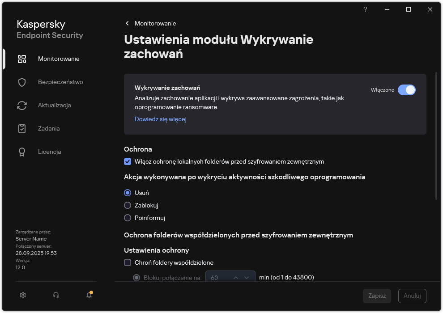Open the Dowiedz się więcej link
Image resolution: width=443 pixels, height=313 pixels.
(x=160, y=119)
